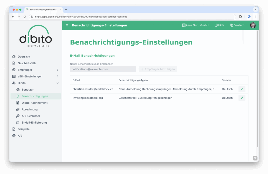Click pencil icon for invocing@example.org row

pyautogui.click(x=242, y=98)
